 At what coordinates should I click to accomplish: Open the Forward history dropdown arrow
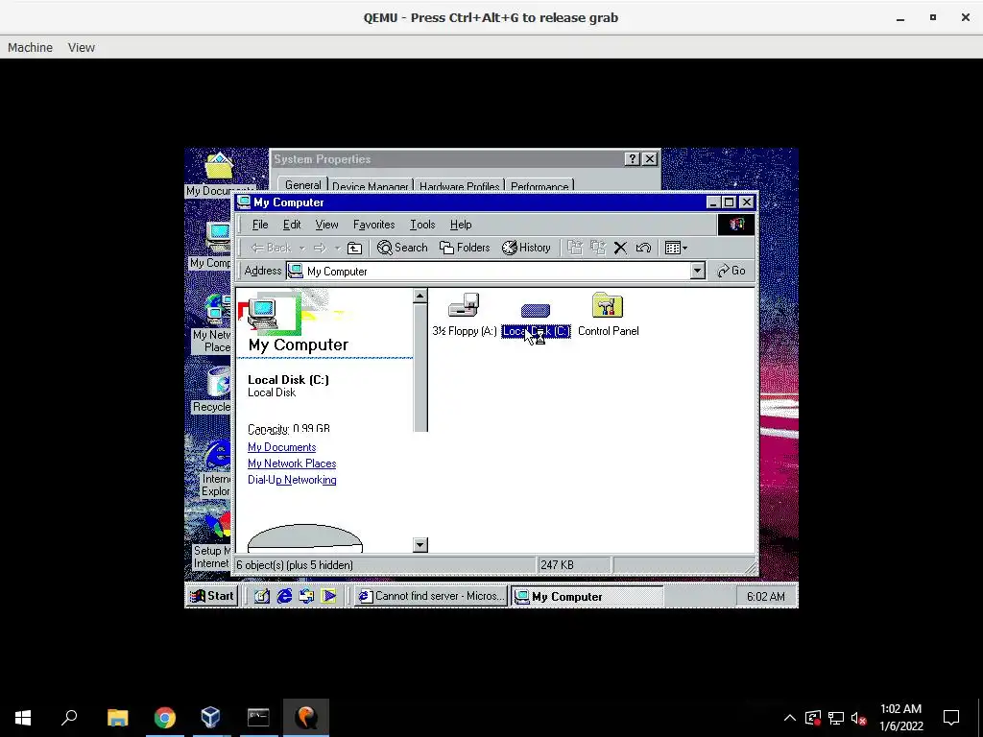(x=337, y=249)
